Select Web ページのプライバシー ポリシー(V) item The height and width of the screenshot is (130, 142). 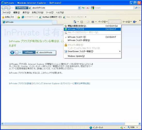[x=92, y=32]
